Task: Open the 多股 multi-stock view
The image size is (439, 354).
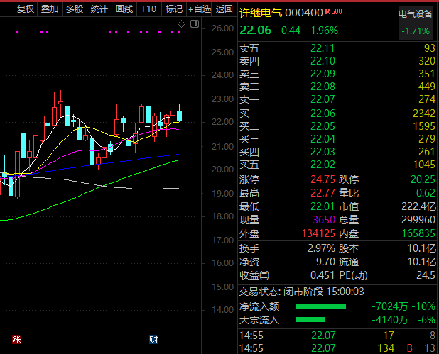Action: point(74,9)
